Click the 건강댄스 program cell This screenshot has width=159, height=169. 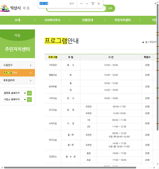(x=53, y=157)
